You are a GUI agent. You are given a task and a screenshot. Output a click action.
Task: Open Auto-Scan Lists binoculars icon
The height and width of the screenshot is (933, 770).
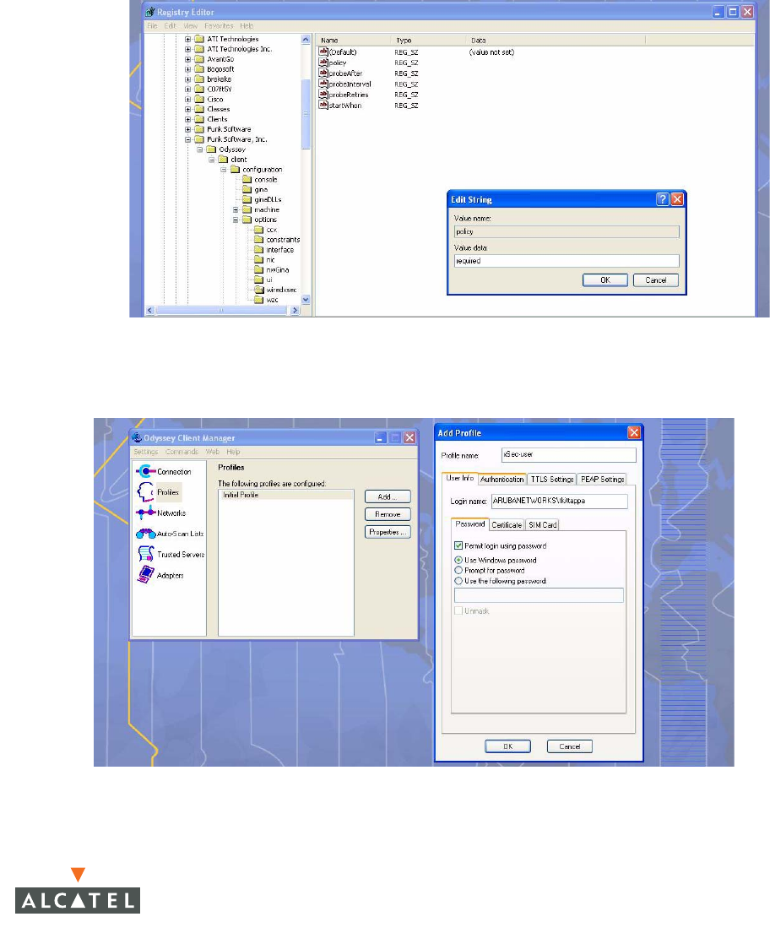(x=146, y=534)
